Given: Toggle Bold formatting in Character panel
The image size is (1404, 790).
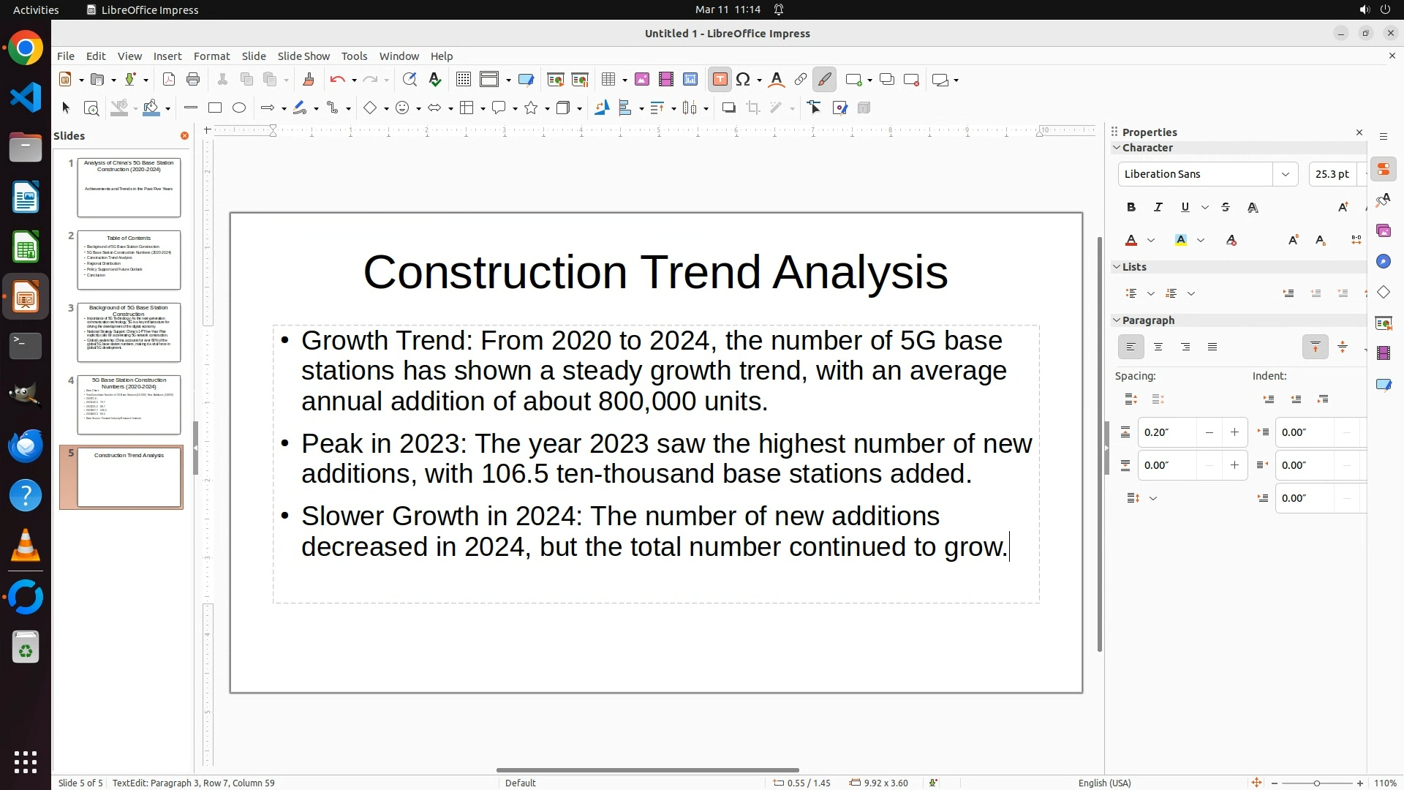Looking at the screenshot, I should 1131,208.
